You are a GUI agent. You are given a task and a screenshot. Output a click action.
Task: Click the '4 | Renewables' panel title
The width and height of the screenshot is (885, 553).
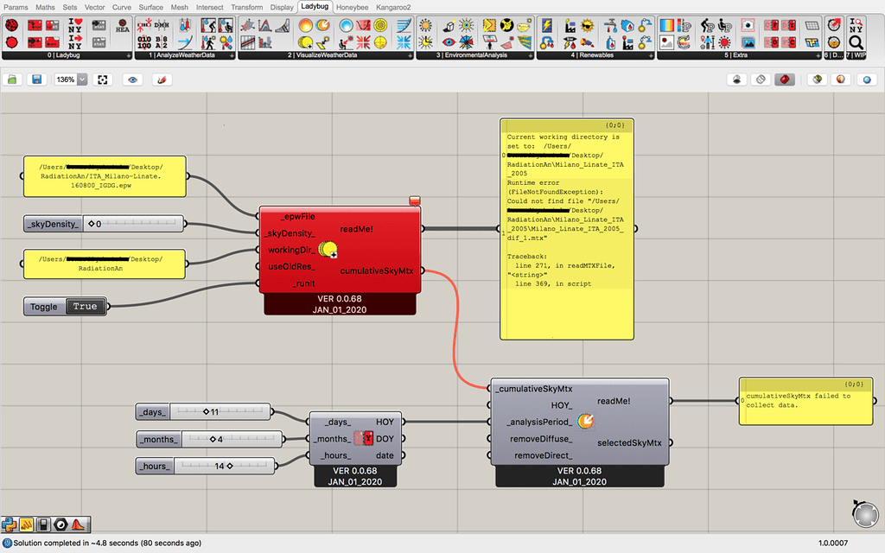tap(594, 54)
